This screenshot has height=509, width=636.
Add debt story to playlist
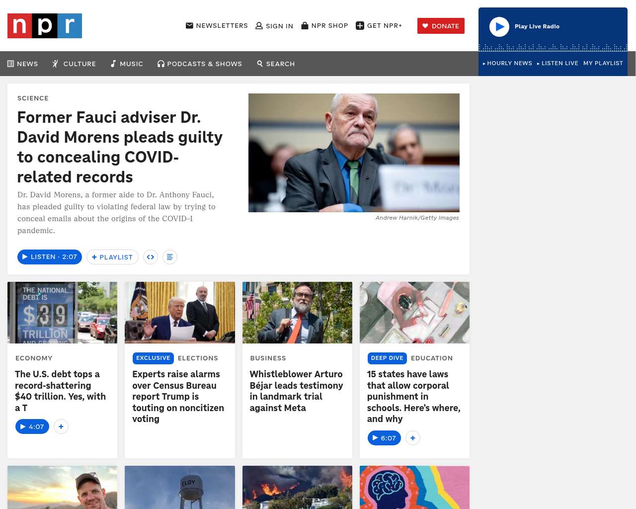(61, 426)
